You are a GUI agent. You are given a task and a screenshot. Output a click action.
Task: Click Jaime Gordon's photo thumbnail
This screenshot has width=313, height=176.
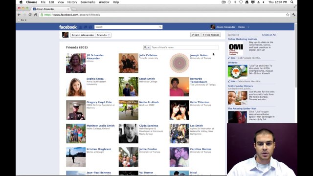point(128,157)
